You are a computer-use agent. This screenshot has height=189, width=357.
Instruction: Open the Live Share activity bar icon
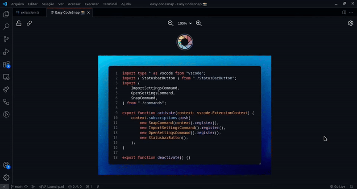[x=6, y=90]
